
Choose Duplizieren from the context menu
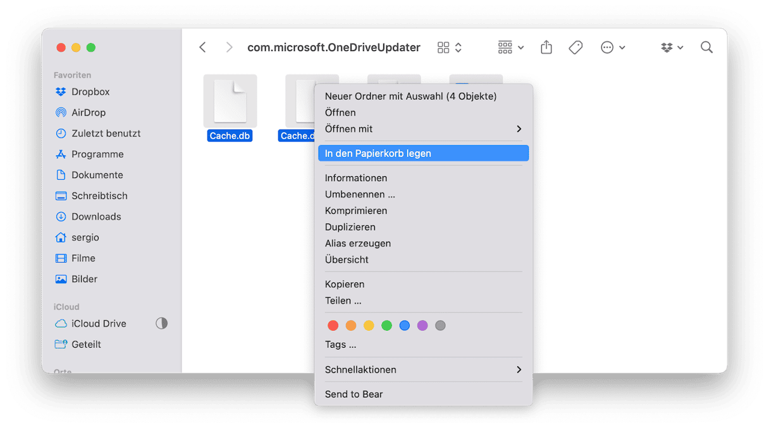tap(424, 227)
